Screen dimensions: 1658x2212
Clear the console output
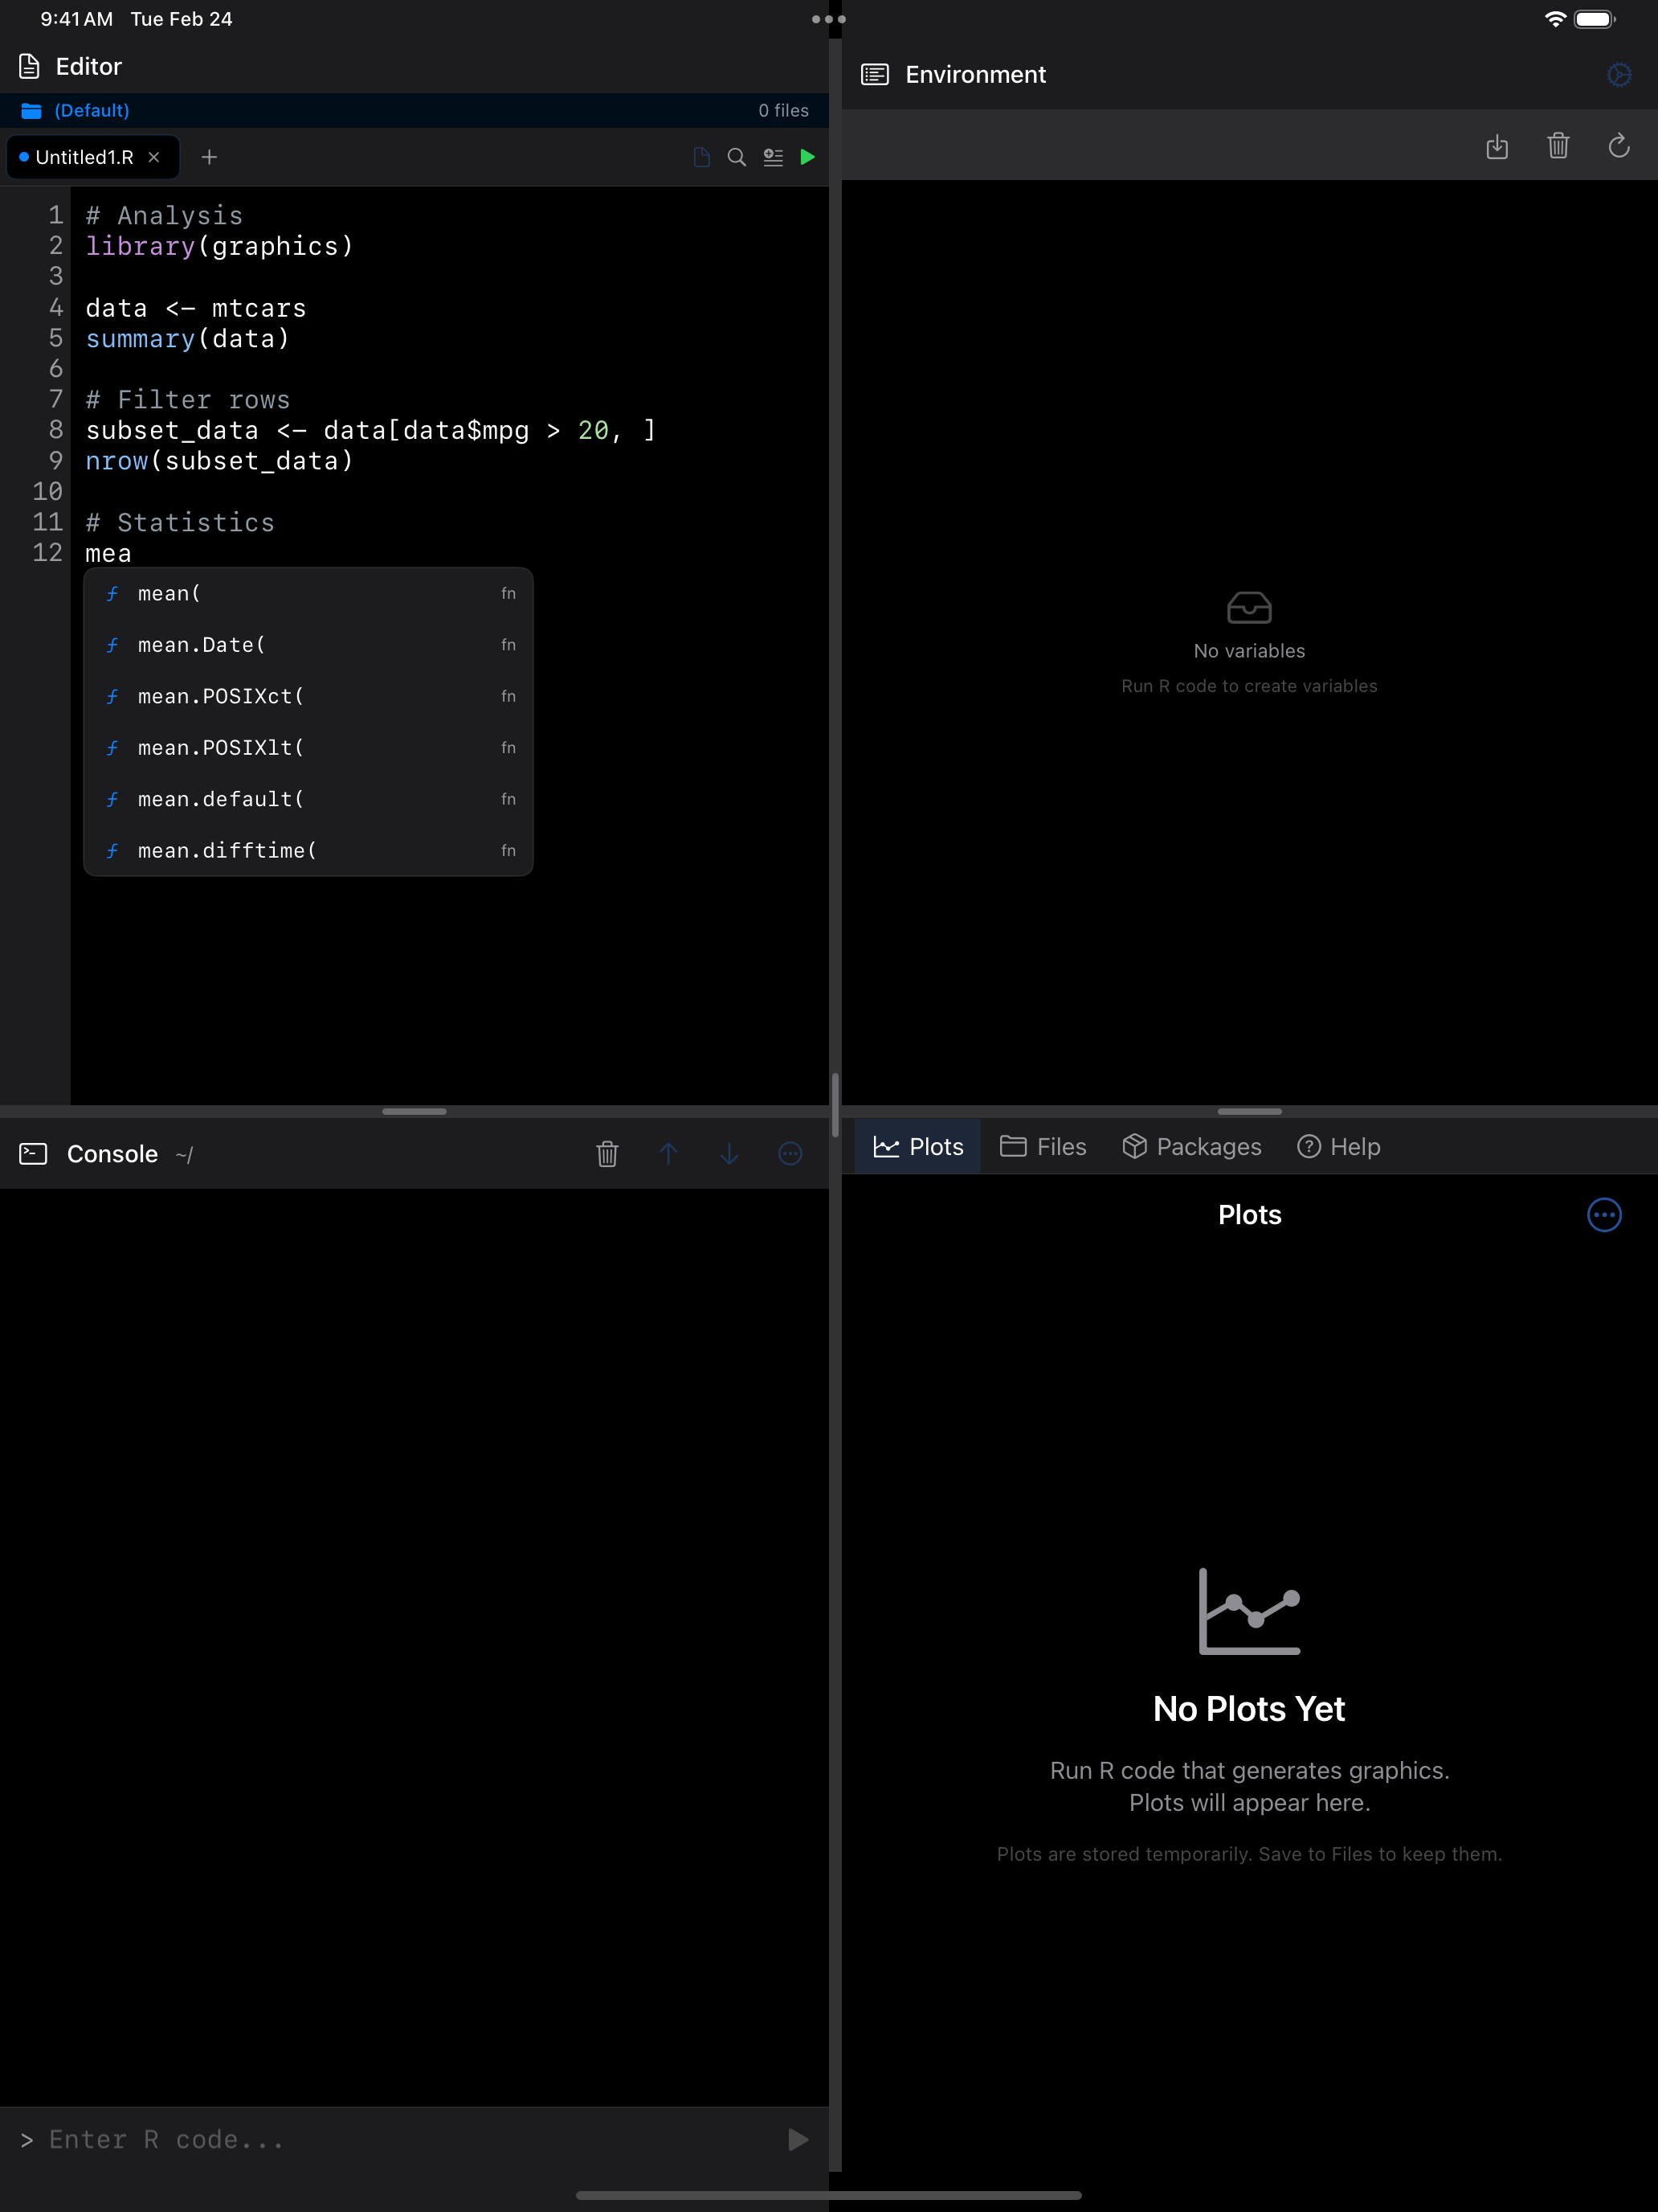[x=607, y=1154]
